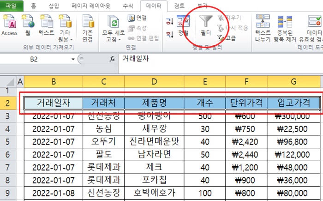This screenshot has height=201, width=323.
Task: Click cell ₩96,800
Action: 293,142
